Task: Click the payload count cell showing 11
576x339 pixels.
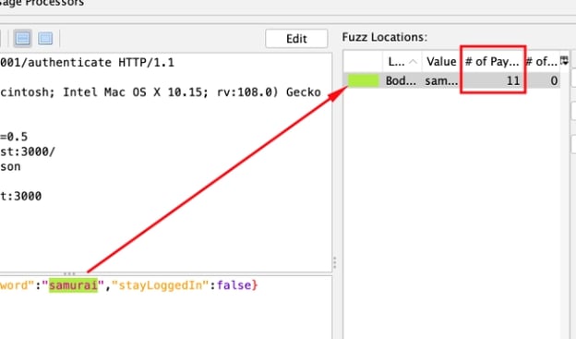Action: (492, 80)
